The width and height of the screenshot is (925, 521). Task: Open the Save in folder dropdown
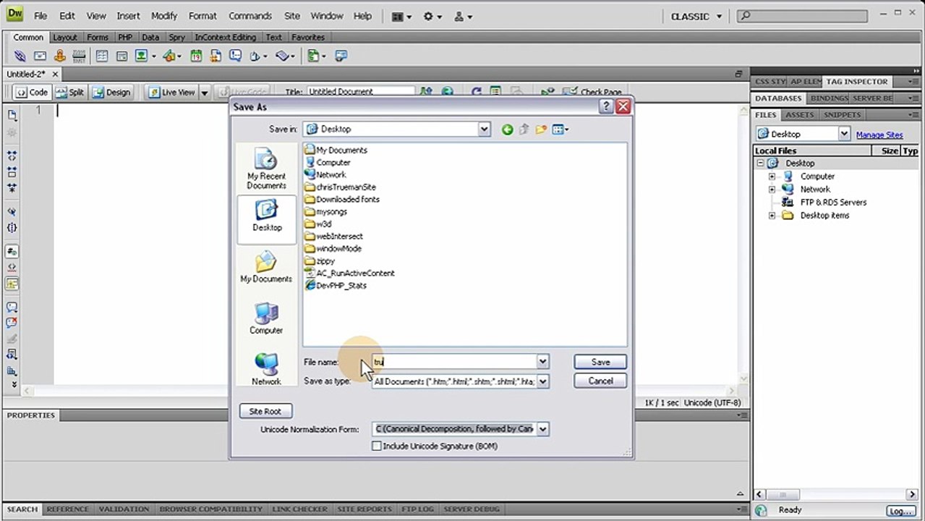[x=484, y=130]
